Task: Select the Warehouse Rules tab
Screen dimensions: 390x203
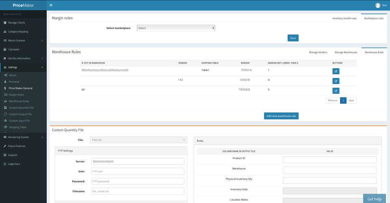Action: tap(374, 52)
